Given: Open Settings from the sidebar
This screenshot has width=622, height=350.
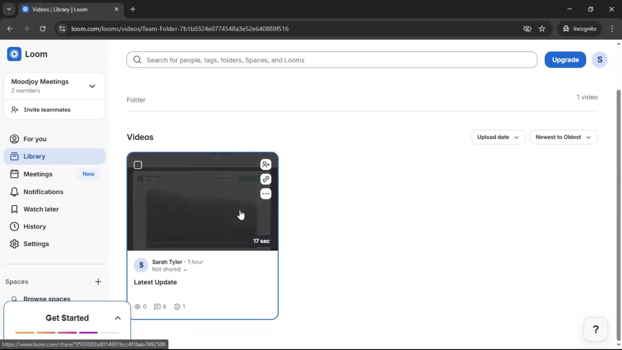Looking at the screenshot, I should point(37,244).
